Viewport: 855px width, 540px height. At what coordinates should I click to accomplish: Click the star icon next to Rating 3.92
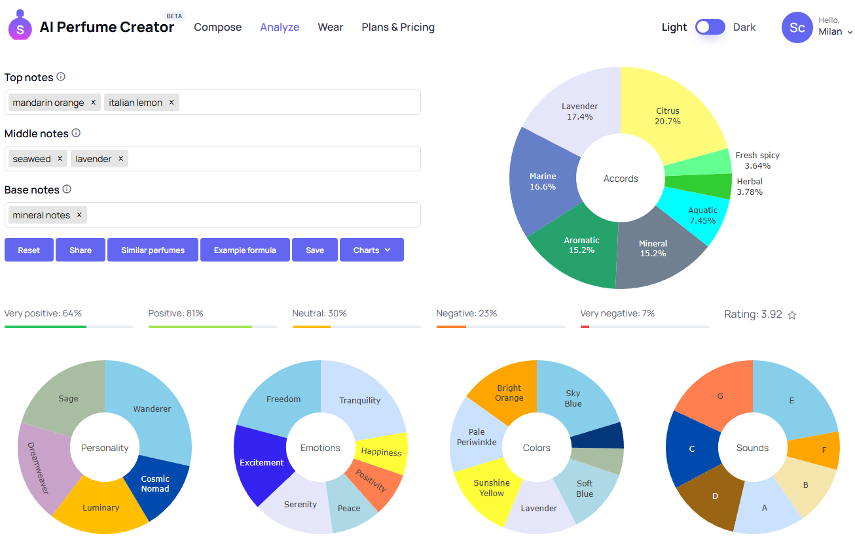point(792,315)
